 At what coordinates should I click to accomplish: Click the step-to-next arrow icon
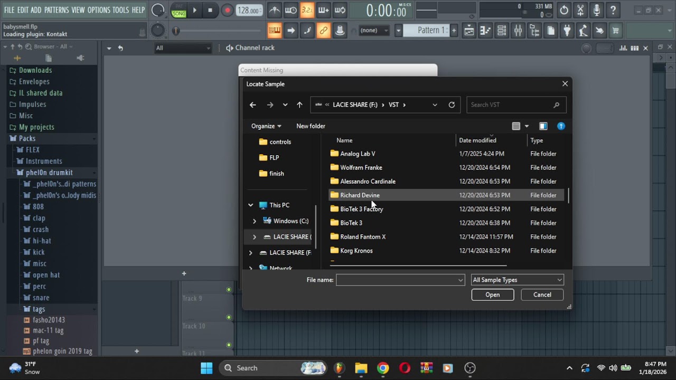point(290,31)
